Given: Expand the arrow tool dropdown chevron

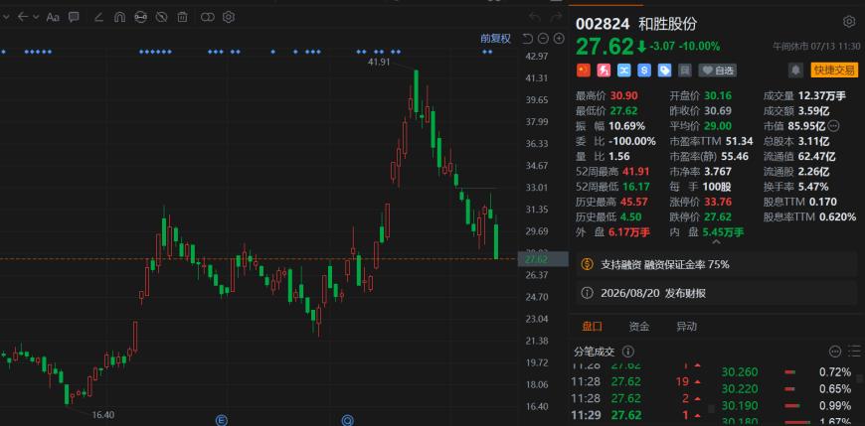Looking at the screenshot, I should pos(36,17).
